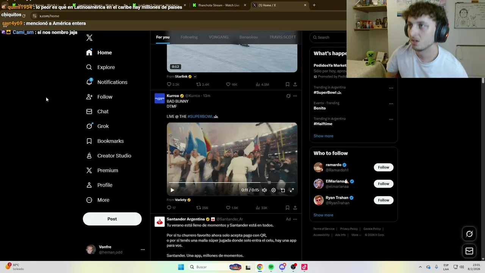
Task: Click the Post button
Action: click(112, 219)
